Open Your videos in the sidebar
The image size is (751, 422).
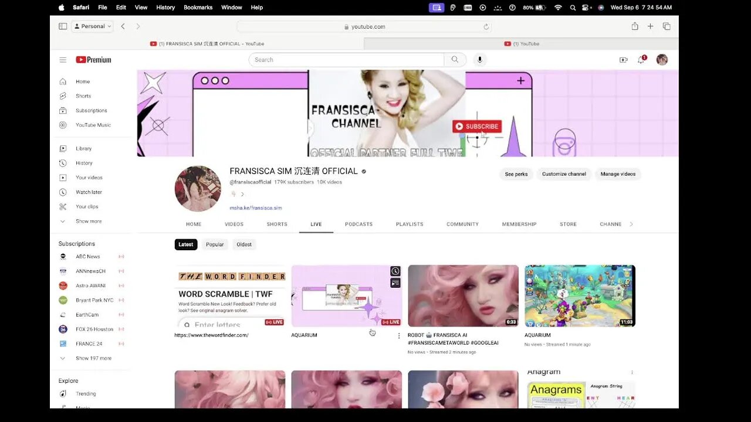tap(89, 178)
